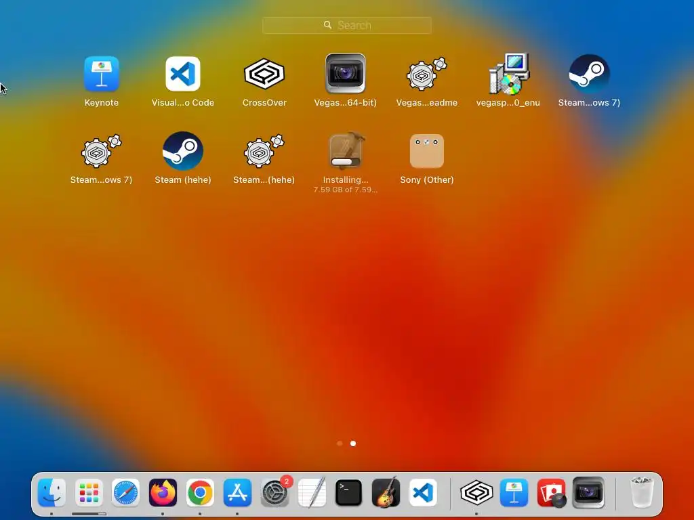
Task: Open Keynote from the Dock
Action: (x=514, y=493)
